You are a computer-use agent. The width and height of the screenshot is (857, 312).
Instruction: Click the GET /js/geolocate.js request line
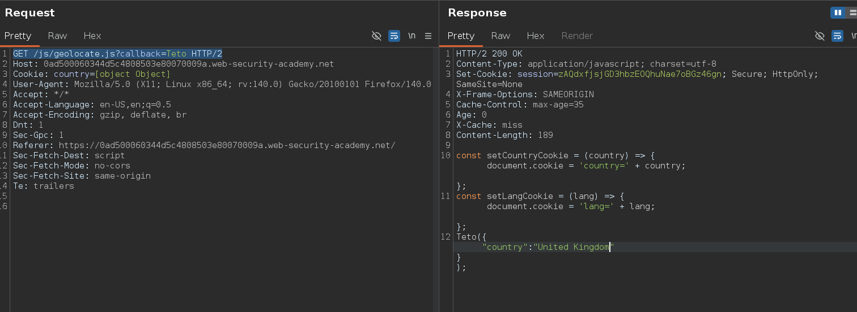pyautogui.click(x=117, y=54)
